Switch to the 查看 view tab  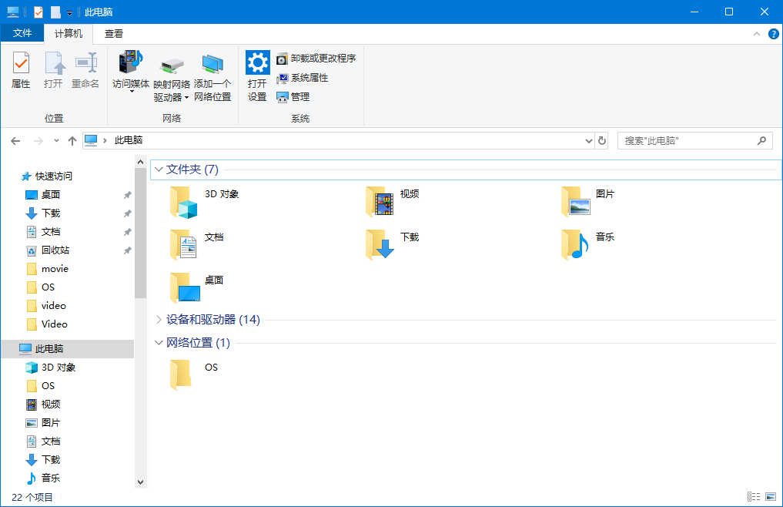(x=113, y=33)
